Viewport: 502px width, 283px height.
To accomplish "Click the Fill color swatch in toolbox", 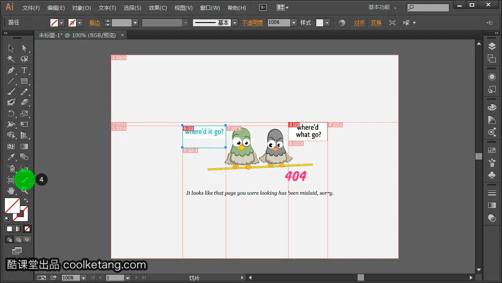I will point(12,206).
